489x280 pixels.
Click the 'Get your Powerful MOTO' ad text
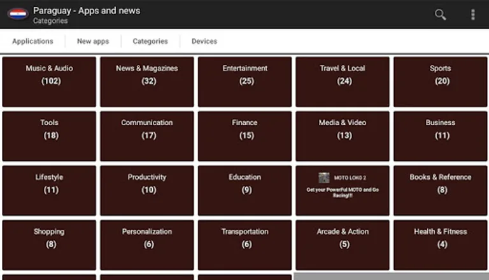click(343, 192)
